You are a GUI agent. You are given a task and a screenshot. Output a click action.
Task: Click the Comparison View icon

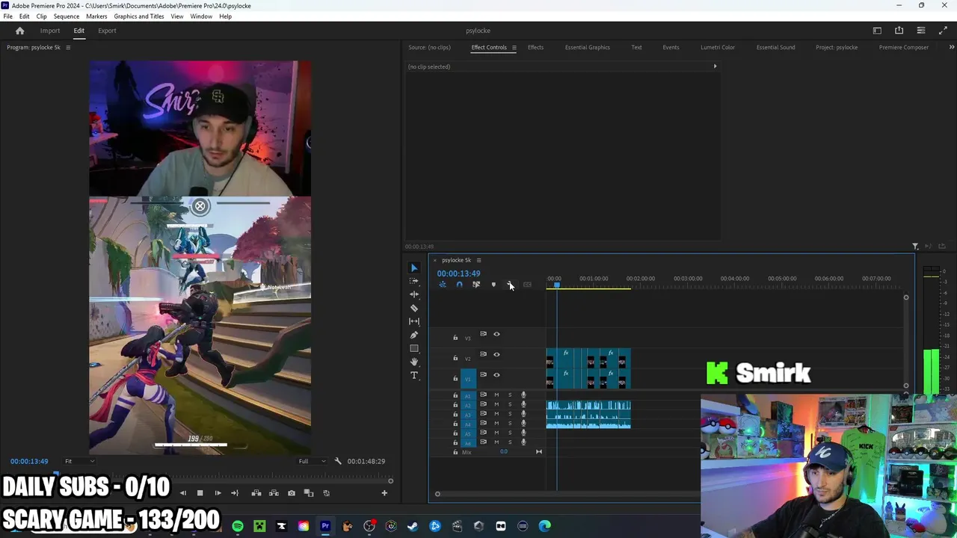point(308,493)
